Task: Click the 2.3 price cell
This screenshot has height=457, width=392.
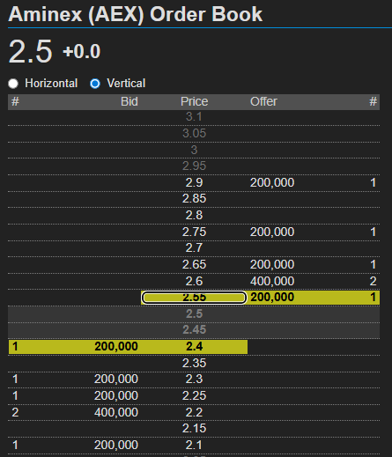Action: click(x=194, y=380)
